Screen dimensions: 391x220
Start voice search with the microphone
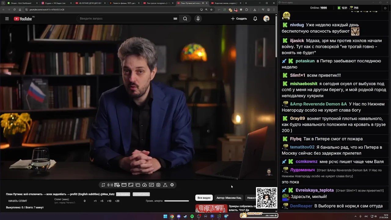tap(198, 19)
